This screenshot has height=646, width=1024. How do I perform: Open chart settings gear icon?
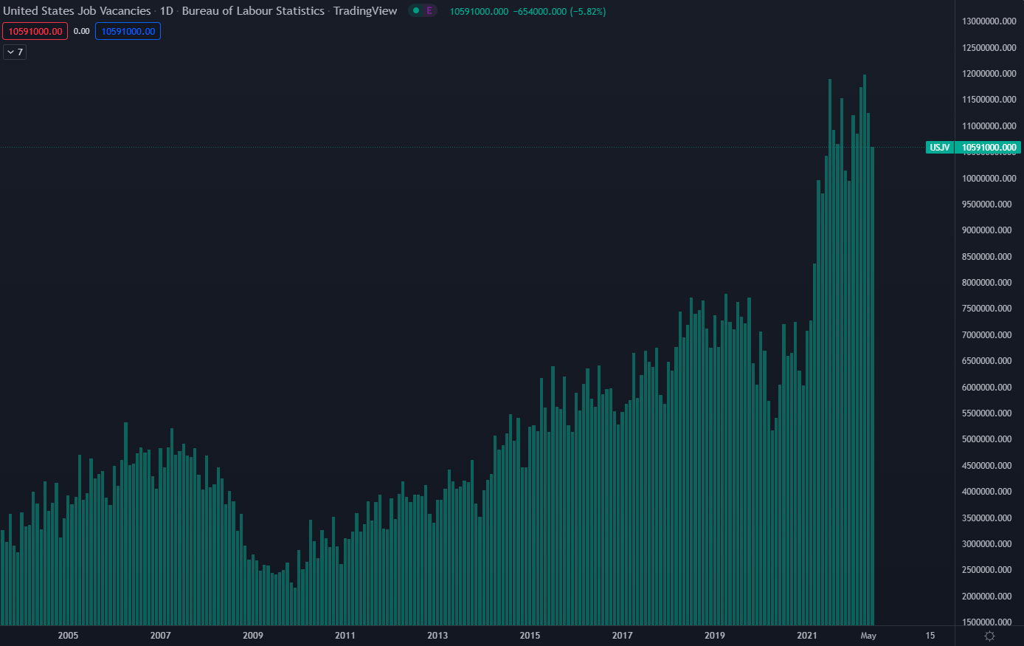coord(989,636)
